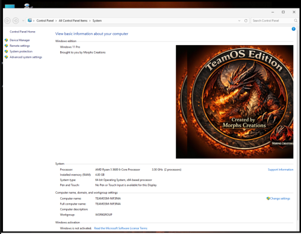The height and width of the screenshot is (234, 301).
Task: Open the recent locations dropdown arrow
Action: coord(23,20)
